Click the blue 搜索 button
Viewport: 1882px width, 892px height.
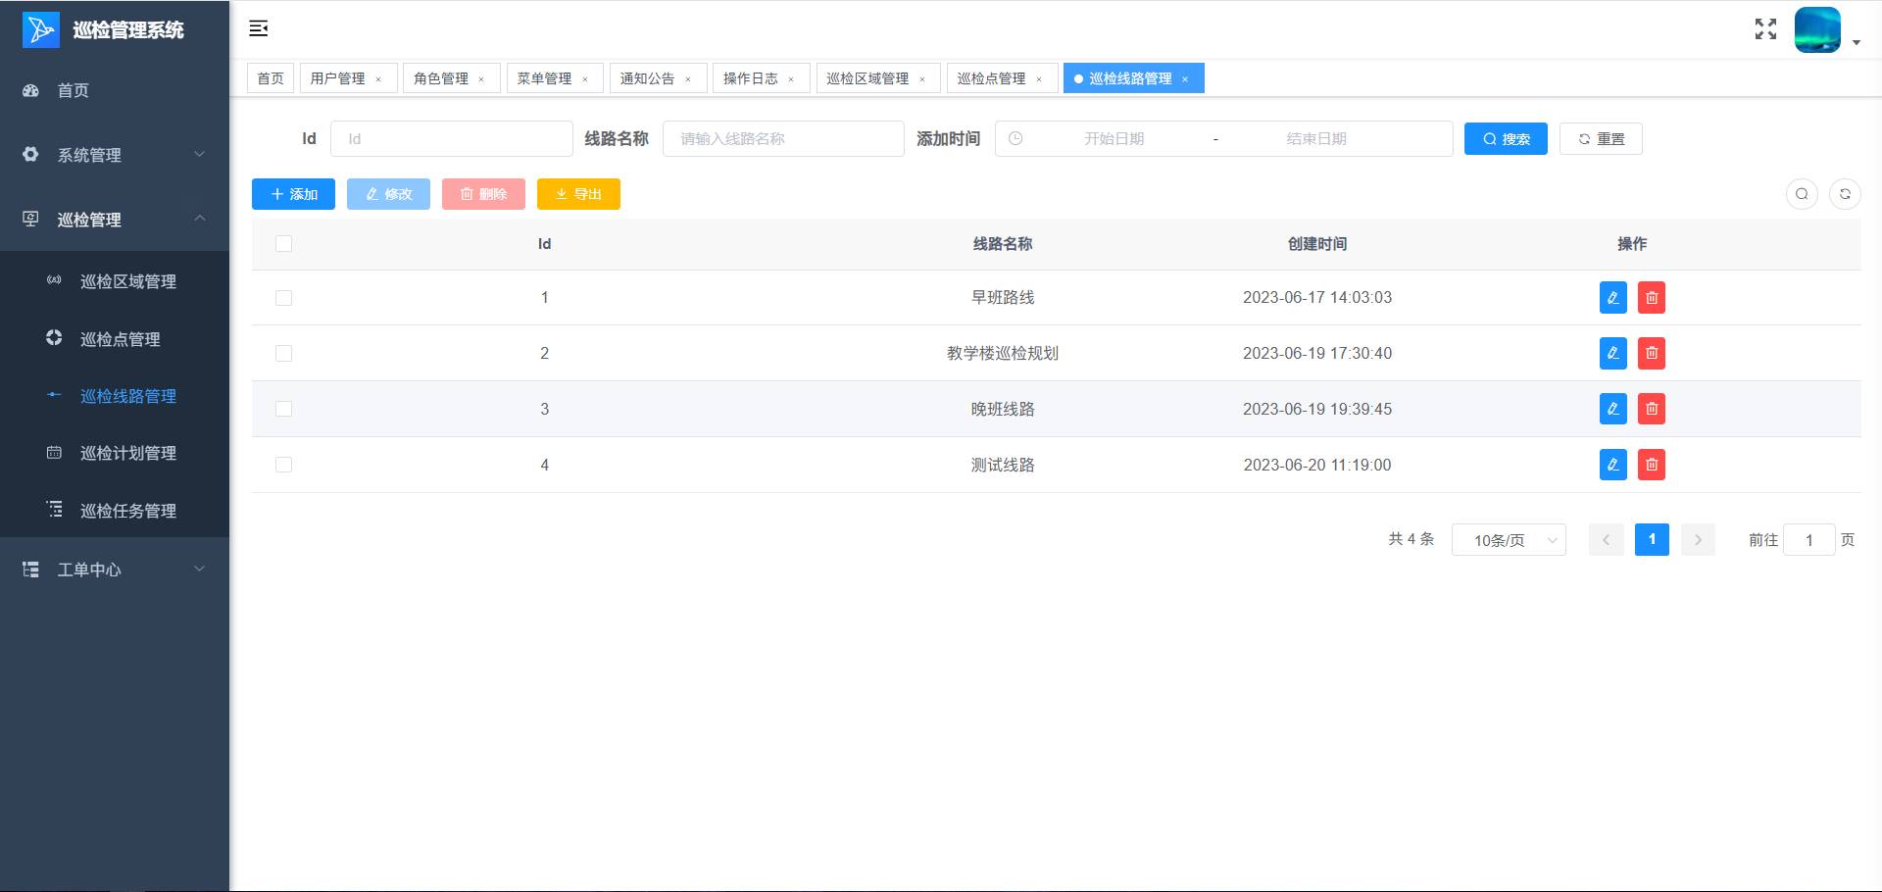point(1505,139)
